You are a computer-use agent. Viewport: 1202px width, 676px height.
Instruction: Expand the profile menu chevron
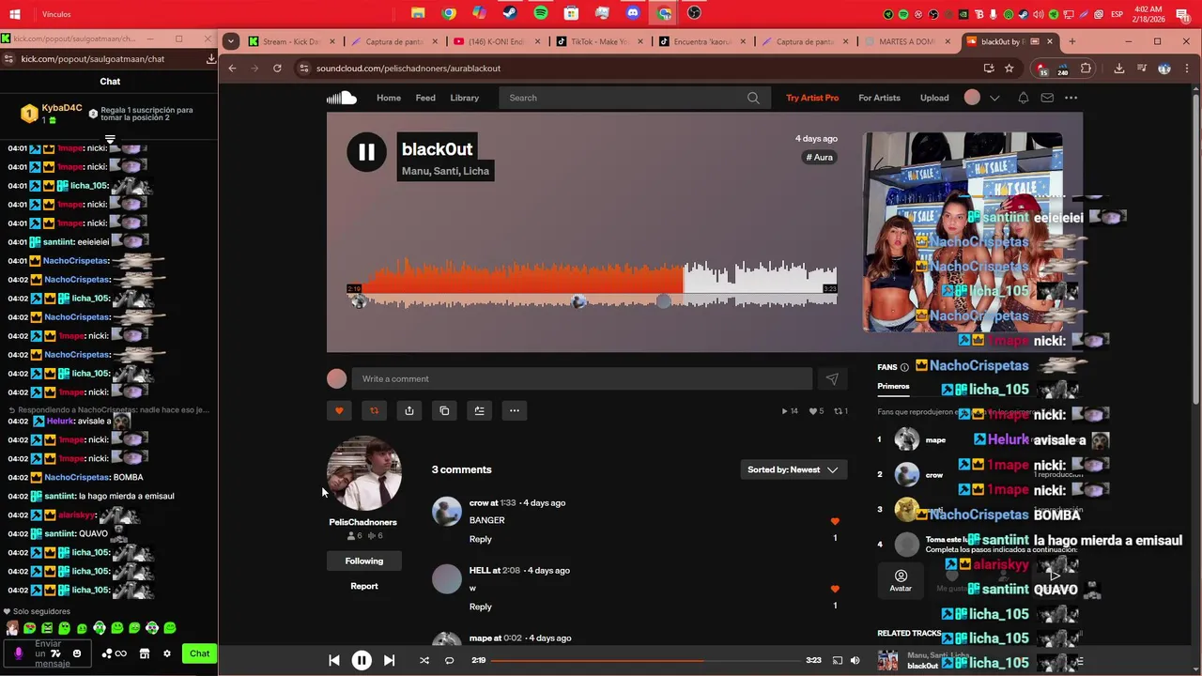pos(994,98)
